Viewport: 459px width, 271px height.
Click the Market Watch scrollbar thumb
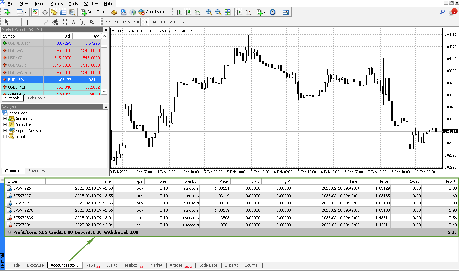click(104, 46)
